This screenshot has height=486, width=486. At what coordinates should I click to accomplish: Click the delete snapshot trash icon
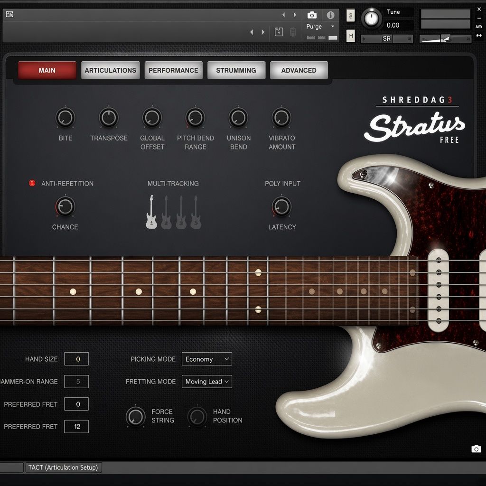pos(292,32)
